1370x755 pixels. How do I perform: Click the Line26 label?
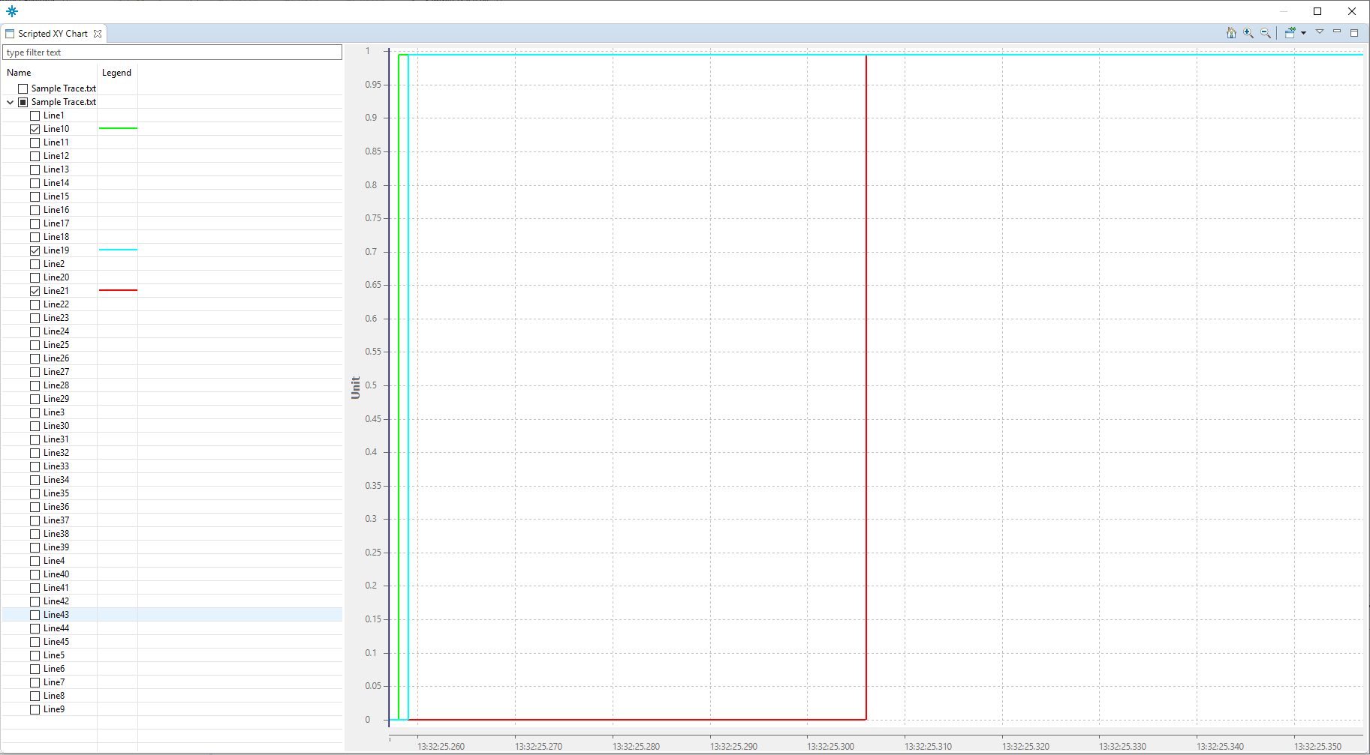click(56, 358)
